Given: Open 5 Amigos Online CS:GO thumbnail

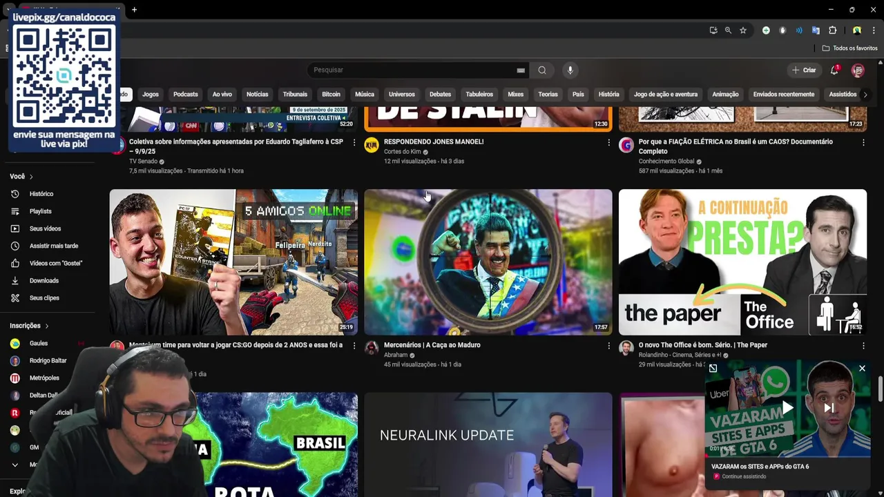Looking at the screenshot, I should (233, 262).
